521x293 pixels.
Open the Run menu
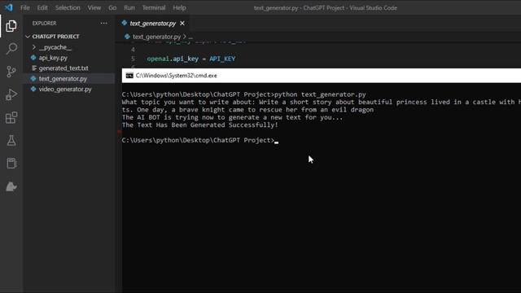click(129, 7)
